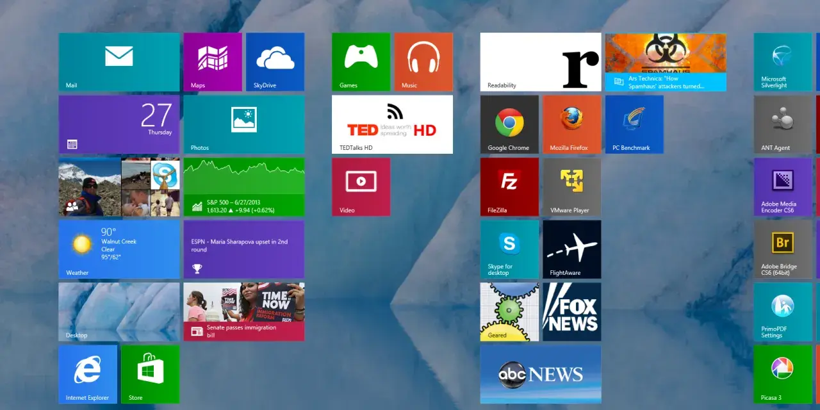Open the PC Benchmark tile
The height and width of the screenshot is (410, 820).
pos(634,125)
